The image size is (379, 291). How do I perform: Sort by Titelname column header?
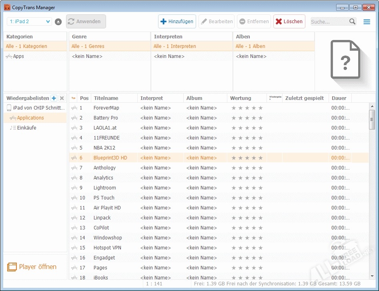pyautogui.click(x=106, y=98)
